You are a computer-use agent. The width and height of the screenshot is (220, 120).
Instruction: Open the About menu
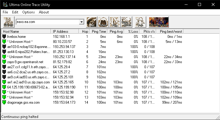click(x=44, y=12)
